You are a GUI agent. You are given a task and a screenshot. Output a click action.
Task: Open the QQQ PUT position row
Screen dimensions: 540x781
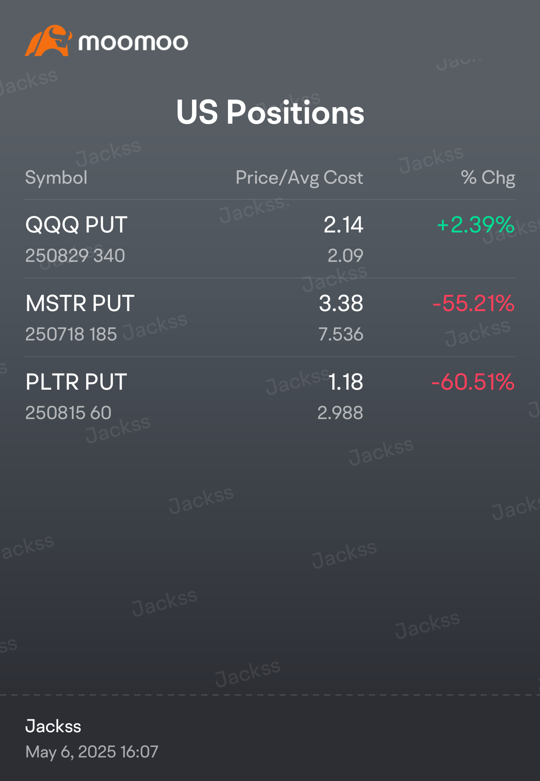click(270, 239)
